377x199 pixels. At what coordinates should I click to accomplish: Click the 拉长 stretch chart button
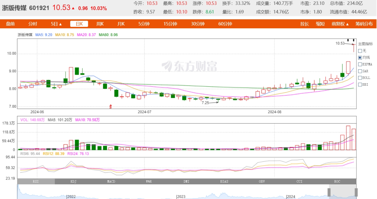(304, 24)
